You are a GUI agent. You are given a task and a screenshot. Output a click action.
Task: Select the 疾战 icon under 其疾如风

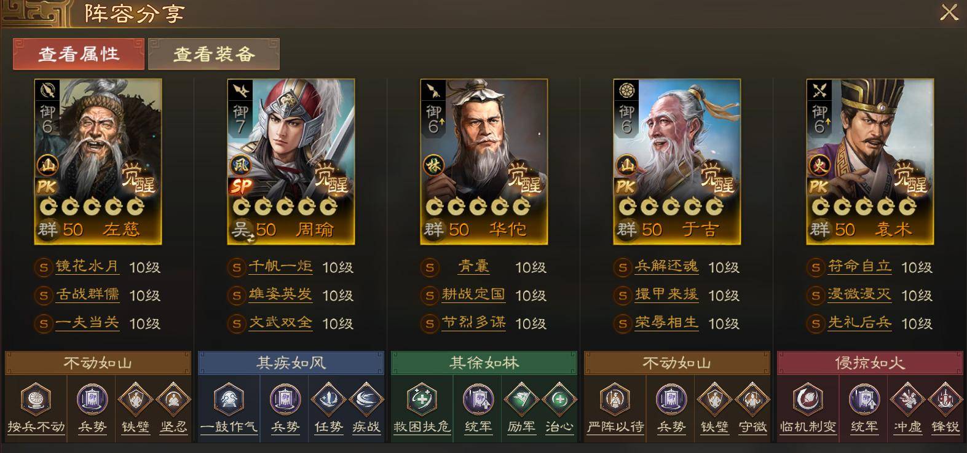pyautogui.click(x=366, y=400)
